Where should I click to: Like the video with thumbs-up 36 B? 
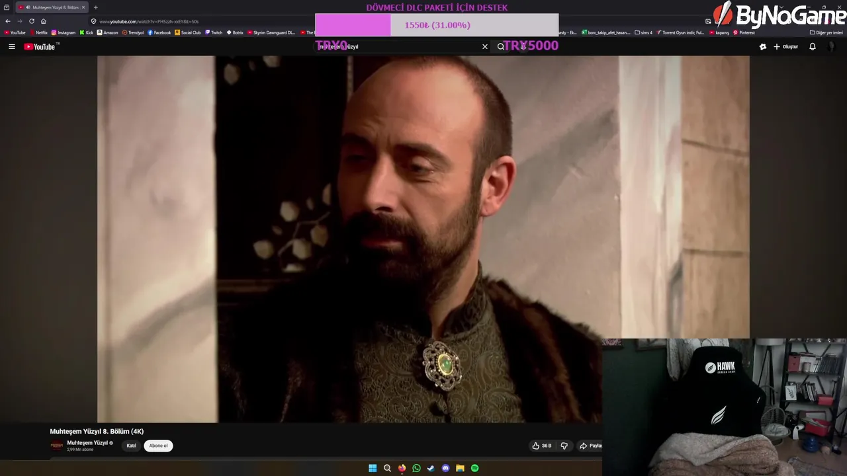coord(542,446)
